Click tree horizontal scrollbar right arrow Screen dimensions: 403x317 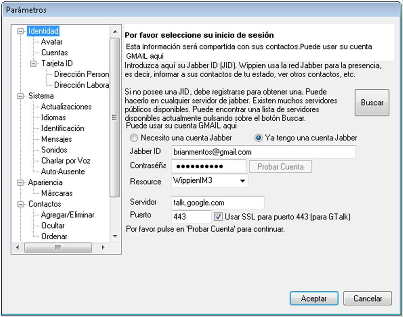103,248
